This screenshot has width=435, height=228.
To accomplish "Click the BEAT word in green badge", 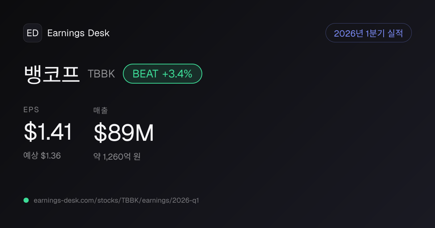I will point(145,74).
